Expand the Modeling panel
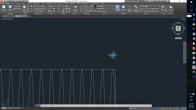 [11, 13]
